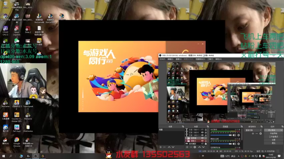
Task: Open Tencent QQ desktop shortcut
Action: coord(5,141)
